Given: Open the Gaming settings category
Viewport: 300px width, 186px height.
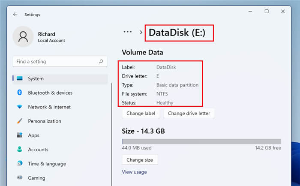Looking at the screenshot, I should (x=60, y=177).
